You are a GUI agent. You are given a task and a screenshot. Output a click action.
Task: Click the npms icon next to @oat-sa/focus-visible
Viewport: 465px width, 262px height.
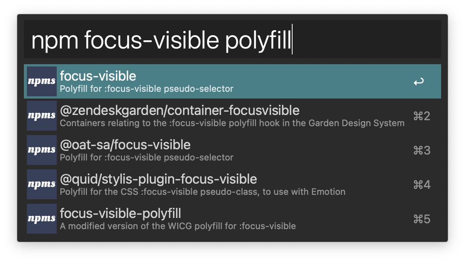42,150
